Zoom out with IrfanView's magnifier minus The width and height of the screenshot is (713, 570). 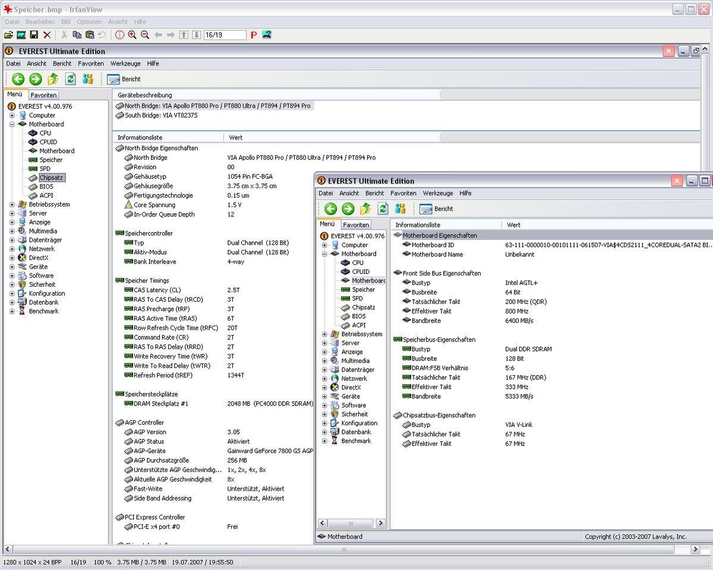(x=145, y=35)
